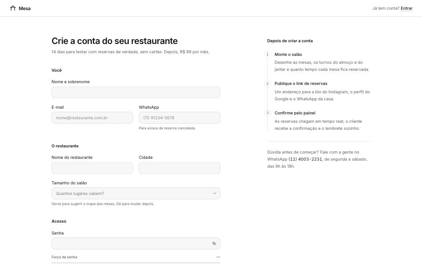Click the Mesa brand name text
The height and width of the screenshot is (264, 422).
click(x=25, y=8)
